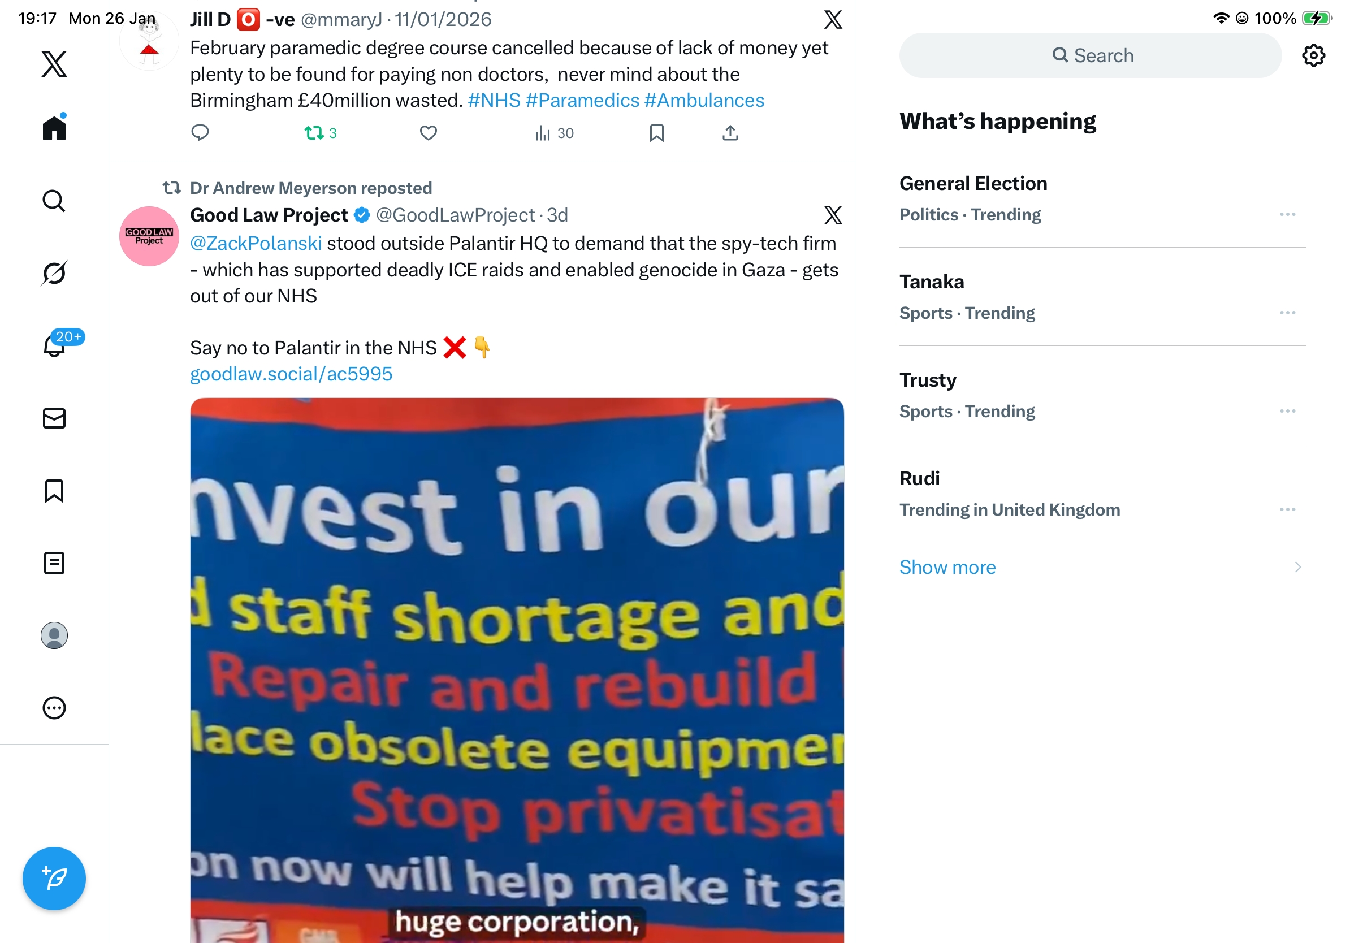The image size is (1350, 943).
Task: Open the Explore search icon in sidebar
Action: coord(54,201)
